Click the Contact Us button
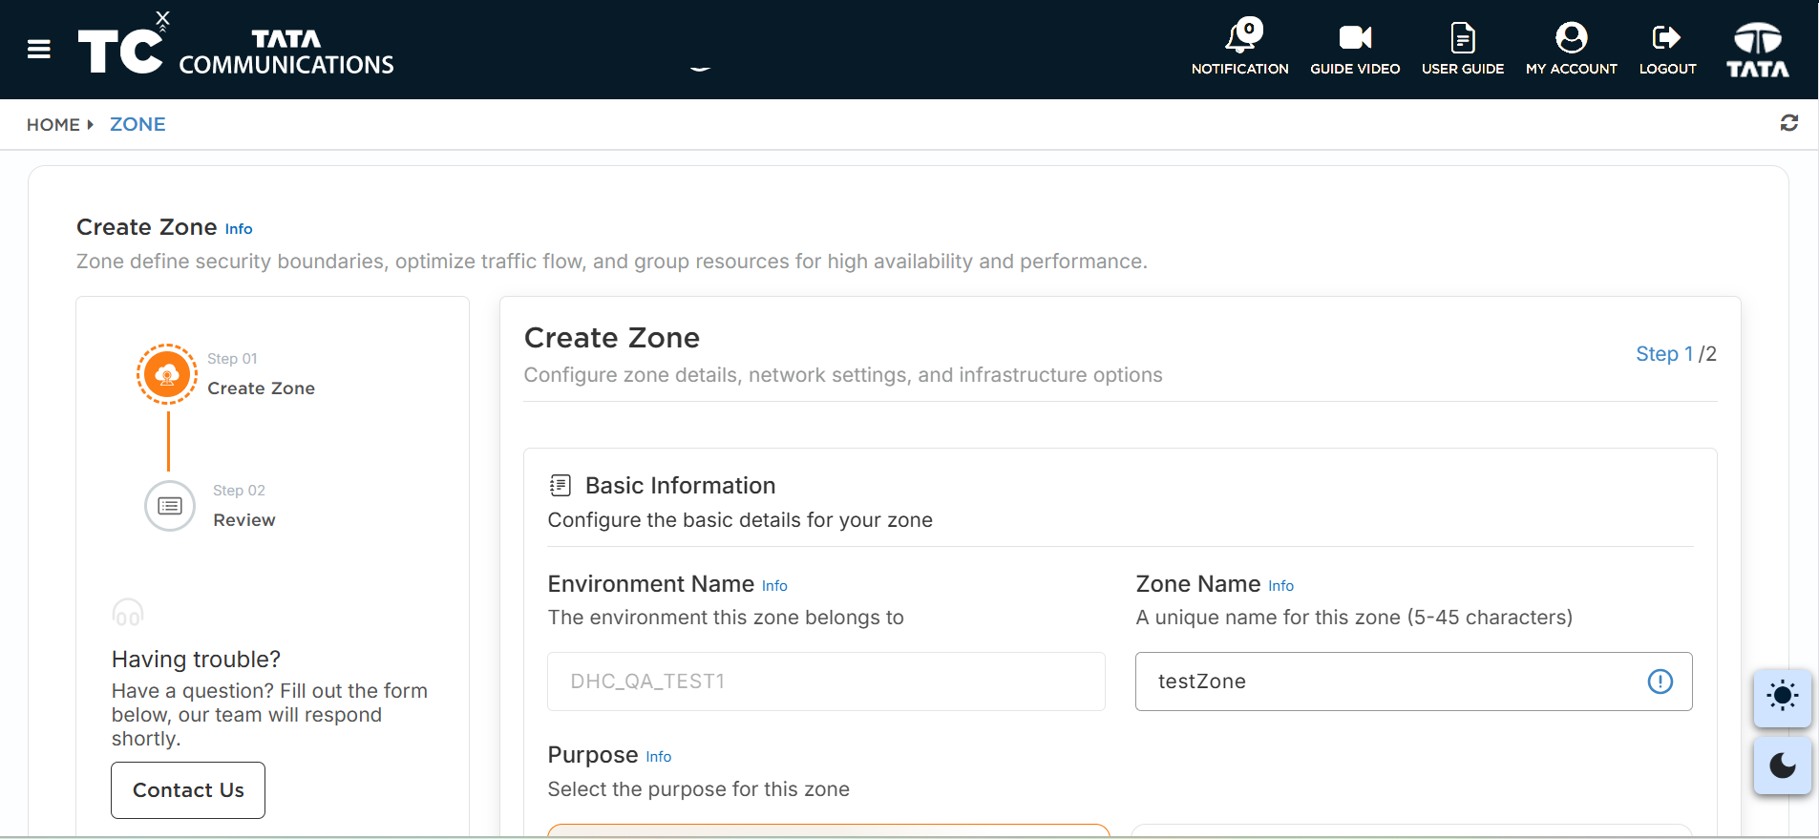 pos(188,790)
